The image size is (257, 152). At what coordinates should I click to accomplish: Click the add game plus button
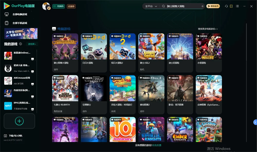click(x=19, y=121)
